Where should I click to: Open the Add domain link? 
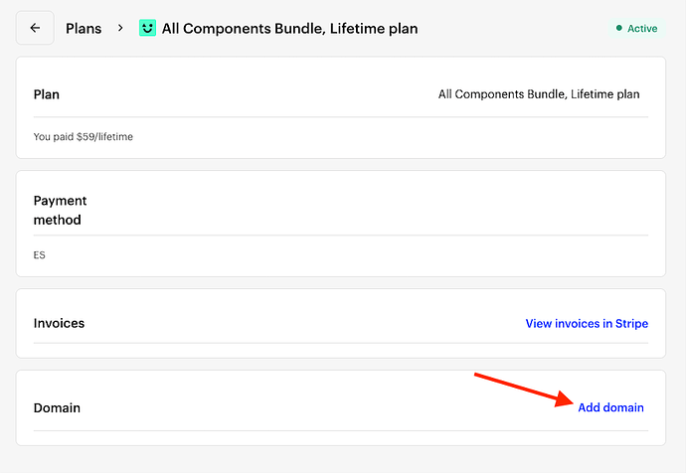pos(610,407)
